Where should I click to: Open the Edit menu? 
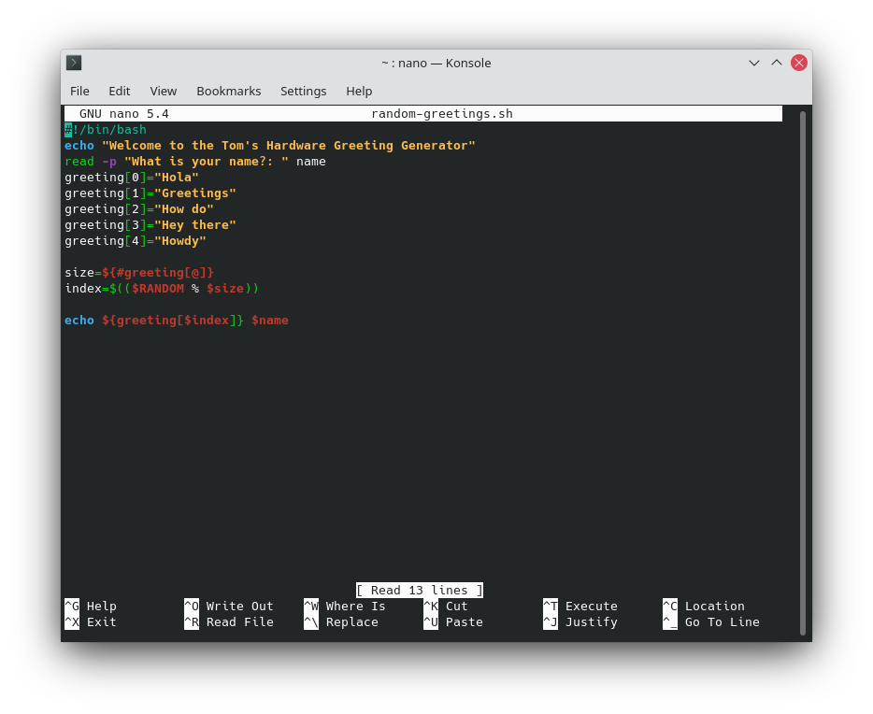[119, 91]
